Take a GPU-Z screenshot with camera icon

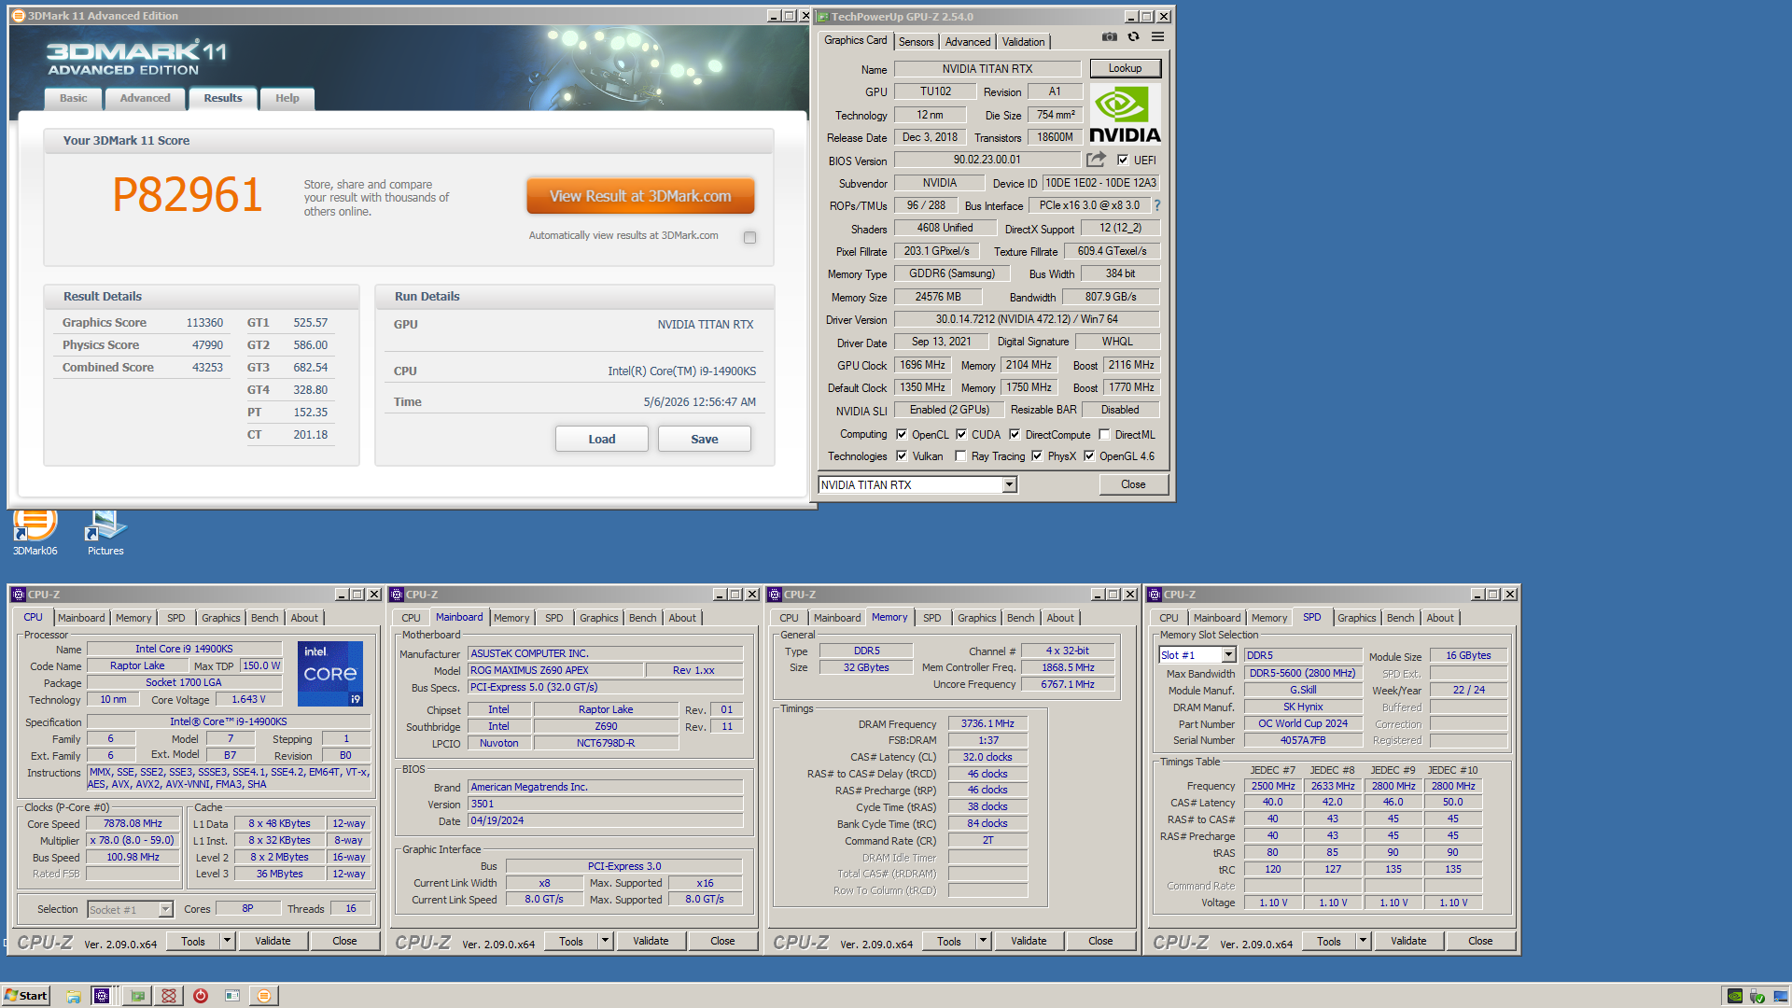click(1109, 37)
